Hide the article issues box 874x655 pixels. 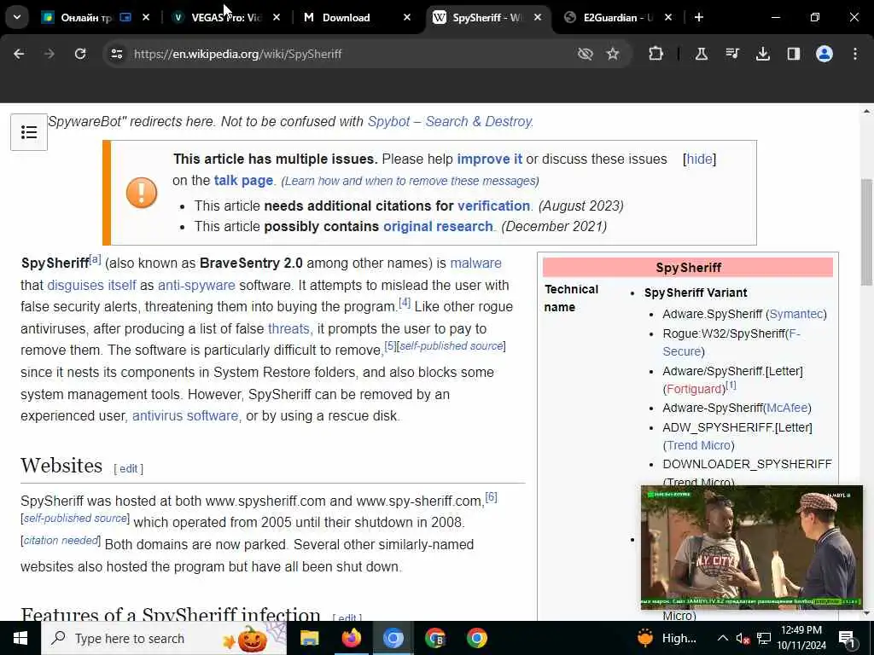coord(700,159)
